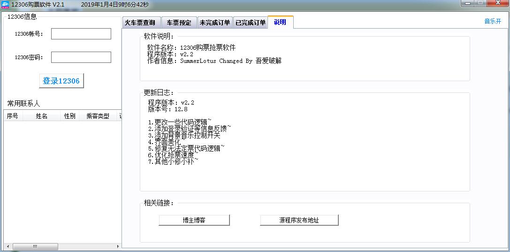The width and height of the screenshot is (510, 252).
Task: Click the 序号 column header
Action: pyautogui.click(x=13, y=116)
